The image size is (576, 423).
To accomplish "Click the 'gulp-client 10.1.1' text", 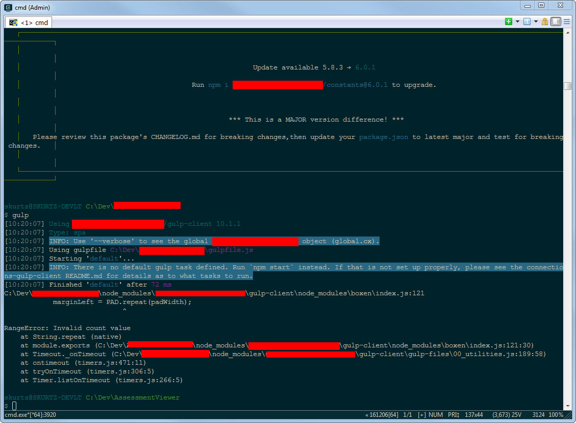I will click(204, 224).
